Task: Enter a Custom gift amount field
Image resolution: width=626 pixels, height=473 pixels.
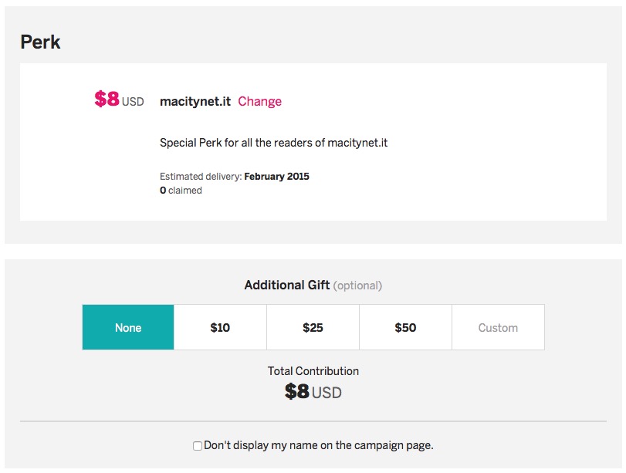Action: coord(498,327)
